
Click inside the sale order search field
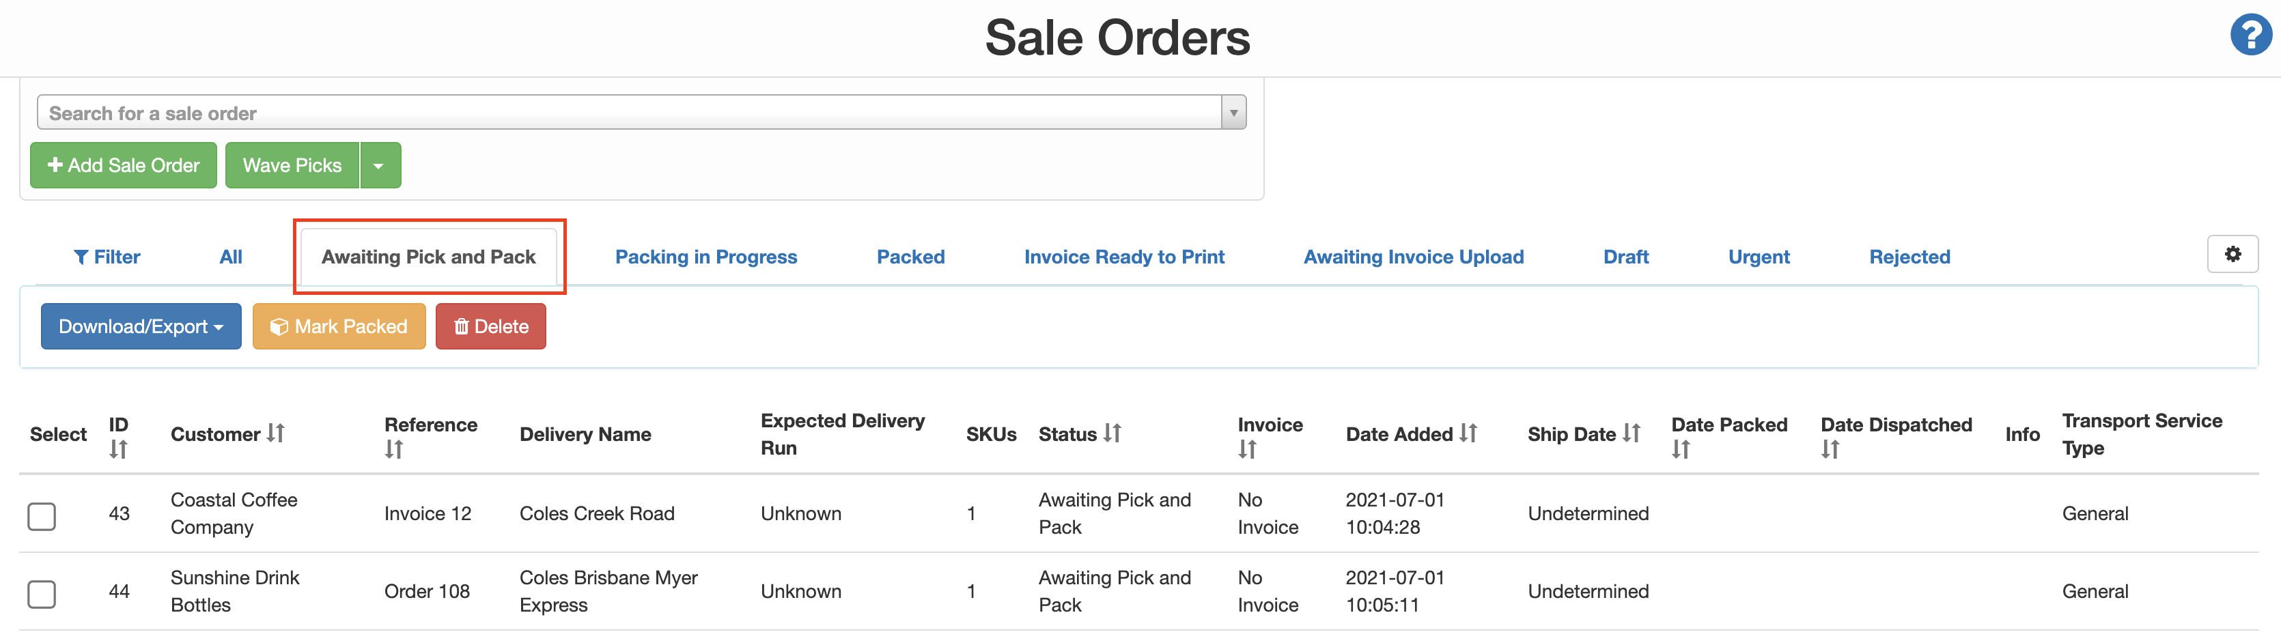620,111
